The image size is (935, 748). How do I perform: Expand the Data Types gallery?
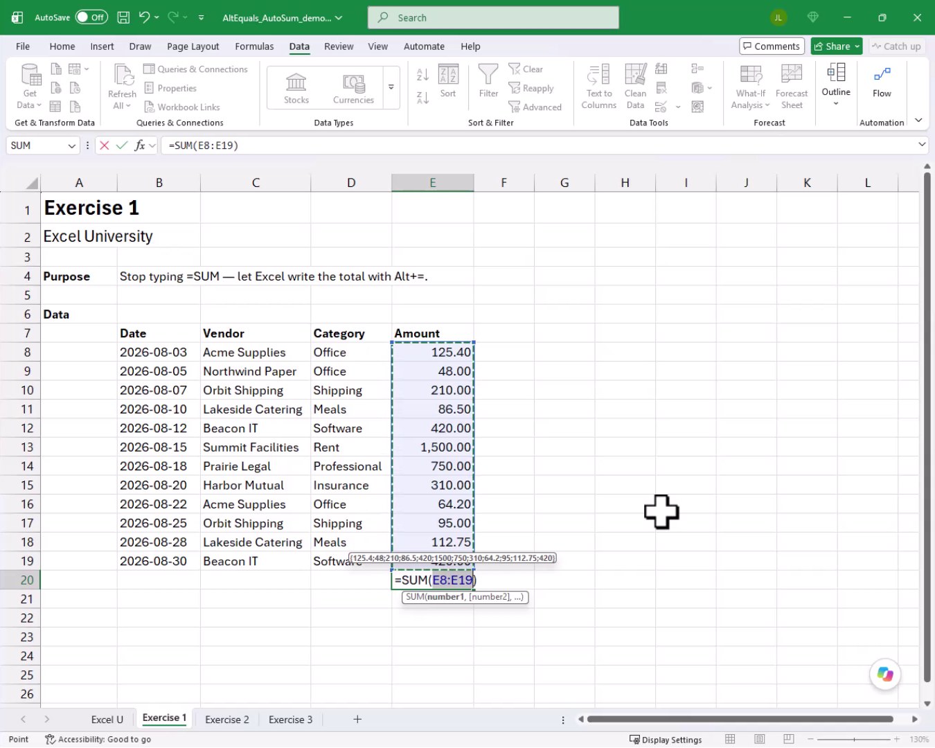point(391,88)
